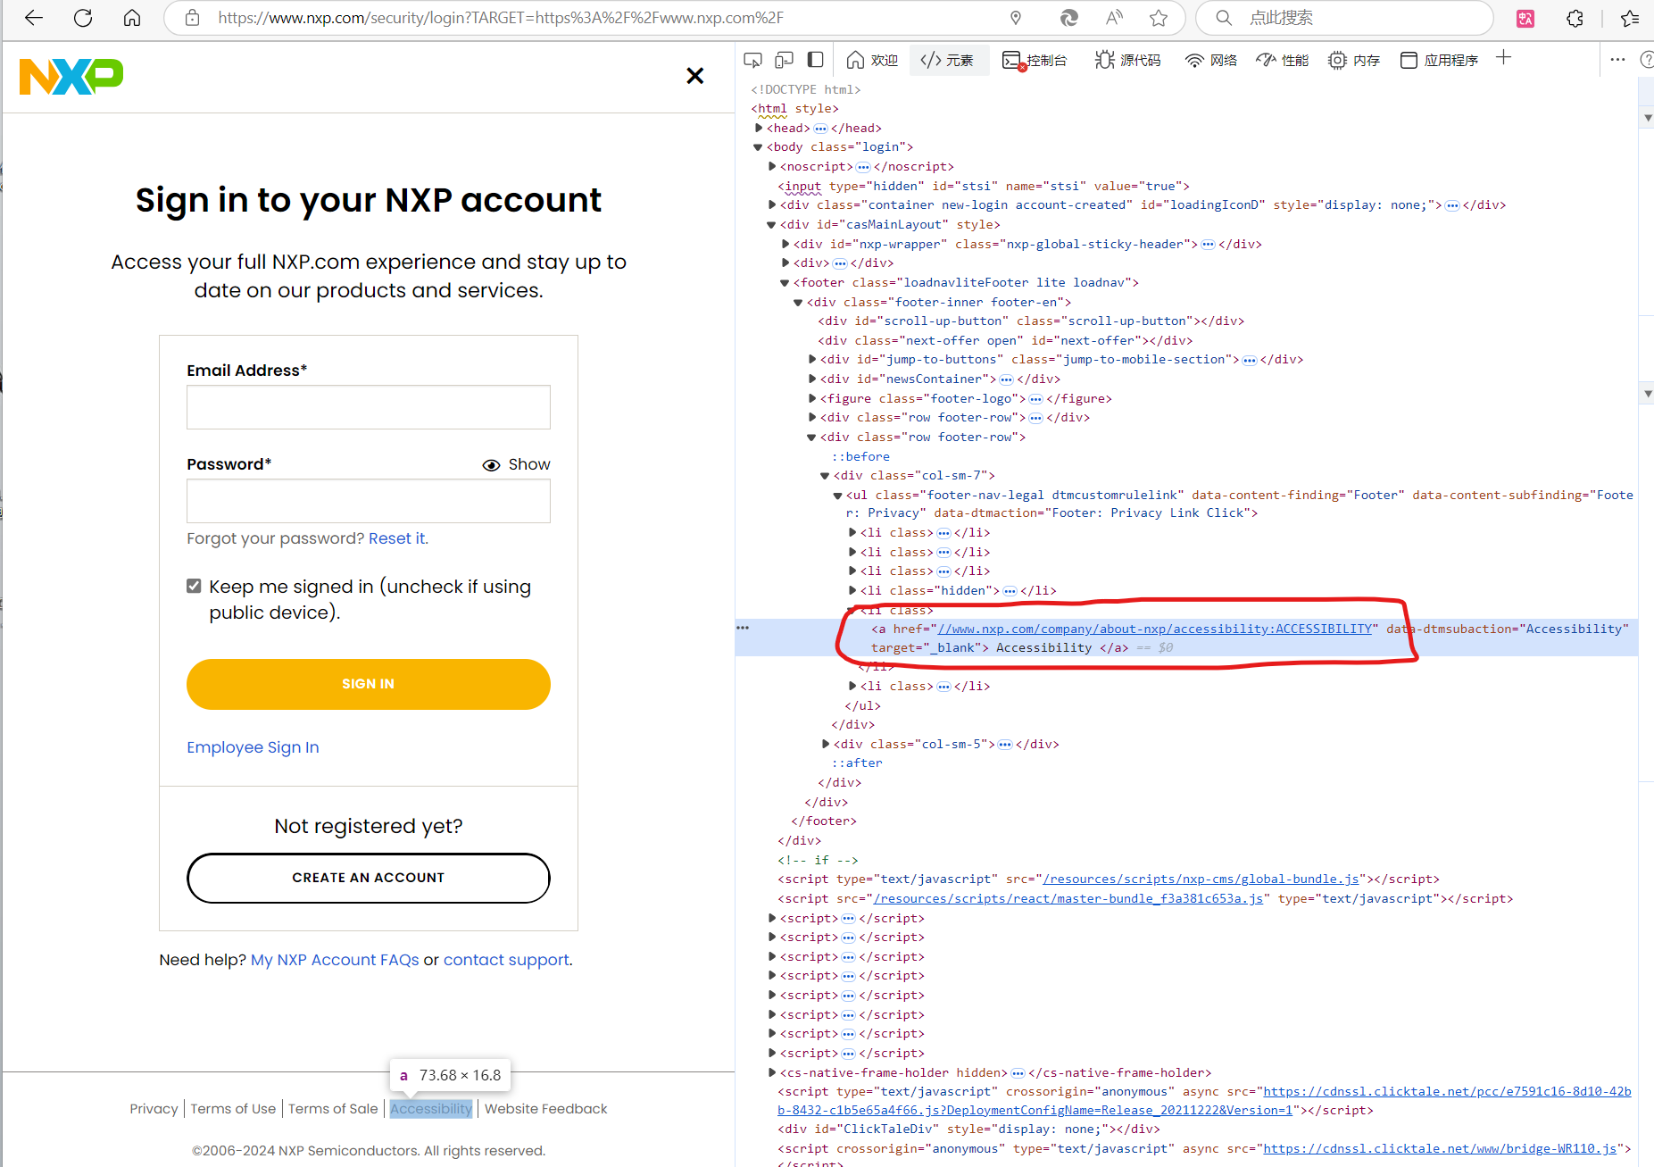
Task: Click the yellow SIGN IN button
Action: (369, 684)
